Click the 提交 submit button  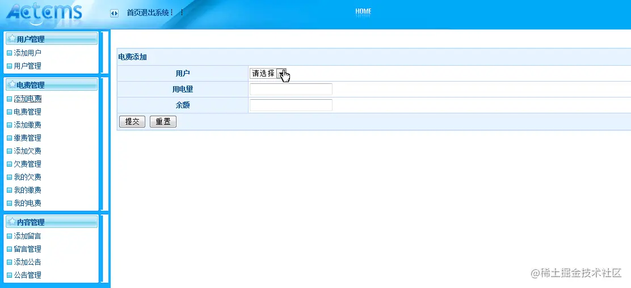click(x=132, y=121)
